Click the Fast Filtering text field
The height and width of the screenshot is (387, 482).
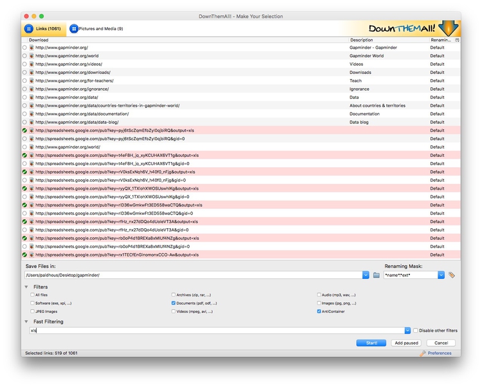tap(217, 330)
